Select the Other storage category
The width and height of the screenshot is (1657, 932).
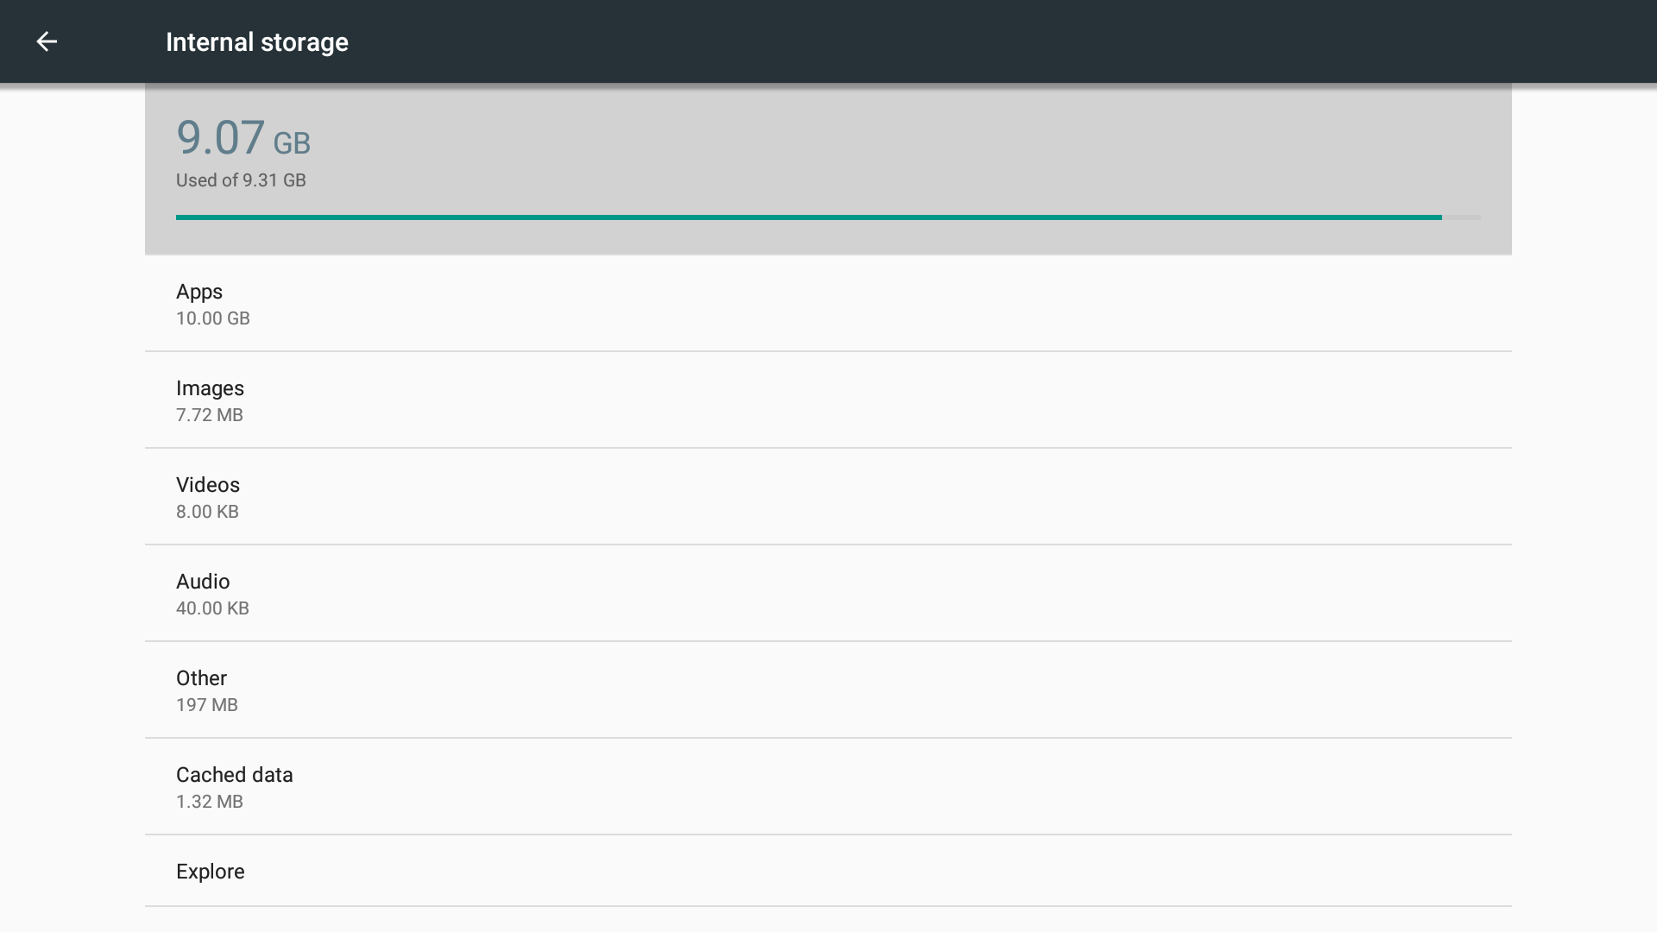tap(828, 690)
